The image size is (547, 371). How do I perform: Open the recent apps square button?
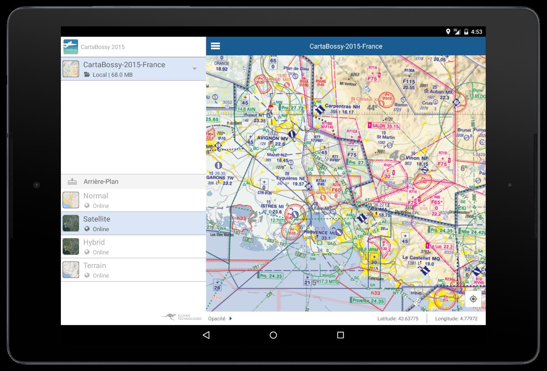coord(340,335)
